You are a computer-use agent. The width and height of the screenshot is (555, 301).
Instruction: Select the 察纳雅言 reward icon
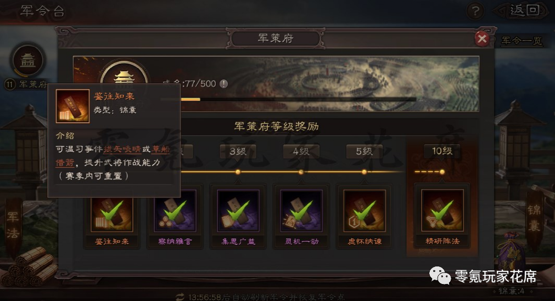(x=175, y=211)
